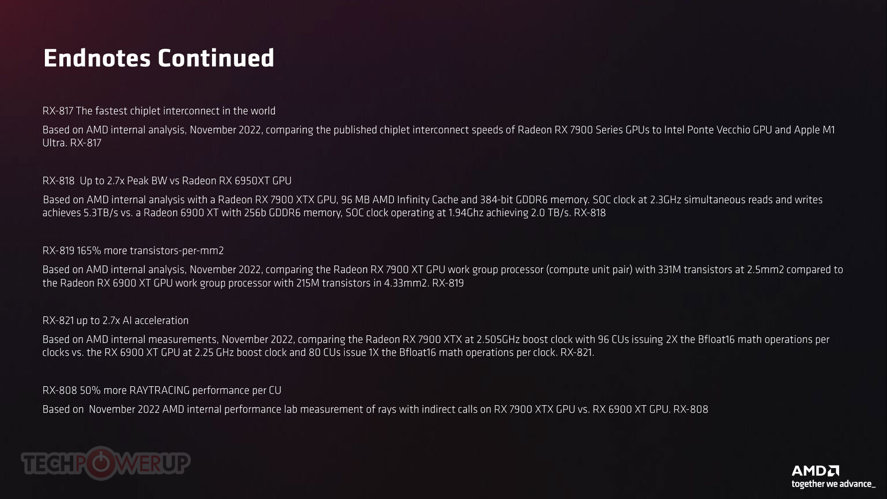Click the AMD logo
This screenshot has height=499, width=887.
[815, 471]
